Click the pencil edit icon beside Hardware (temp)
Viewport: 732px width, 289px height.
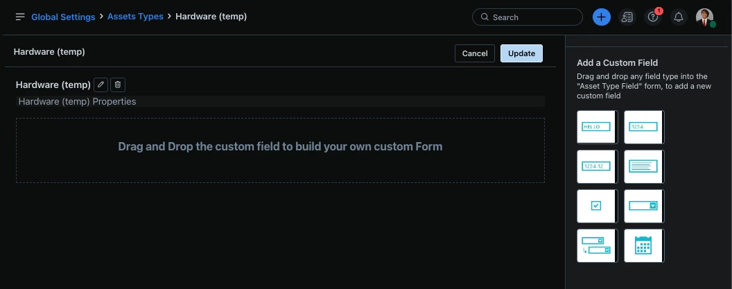click(x=101, y=85)
